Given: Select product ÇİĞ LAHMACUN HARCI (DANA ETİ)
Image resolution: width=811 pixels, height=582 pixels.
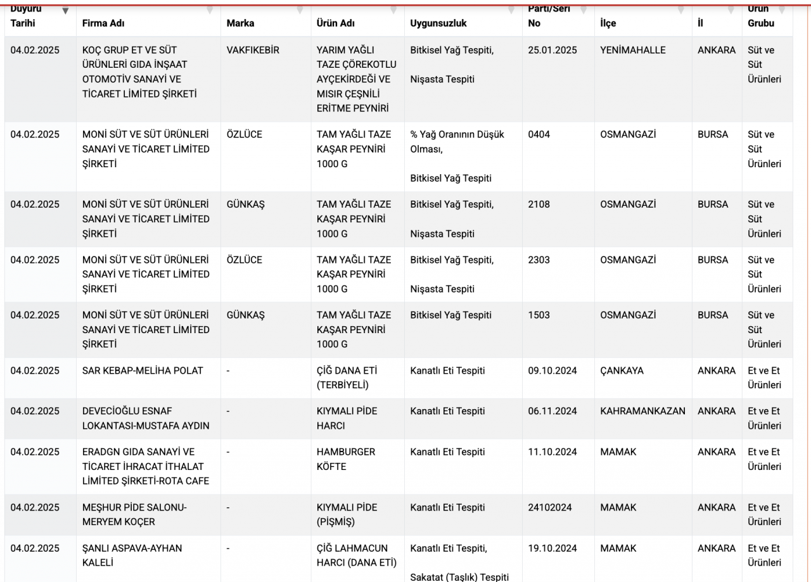Looking at the screenshot, I should click(x=357, y=555).
